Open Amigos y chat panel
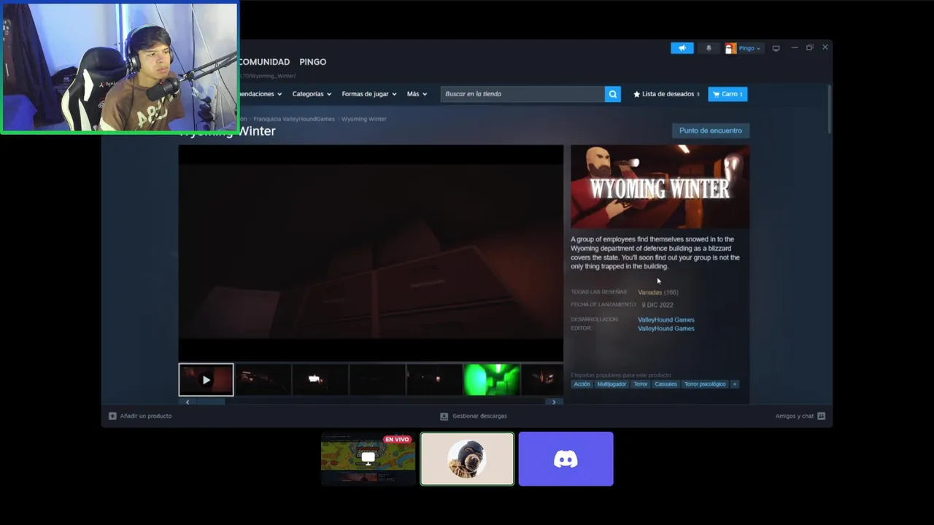Viewport: 934px width, 525px height. (800, 416)
